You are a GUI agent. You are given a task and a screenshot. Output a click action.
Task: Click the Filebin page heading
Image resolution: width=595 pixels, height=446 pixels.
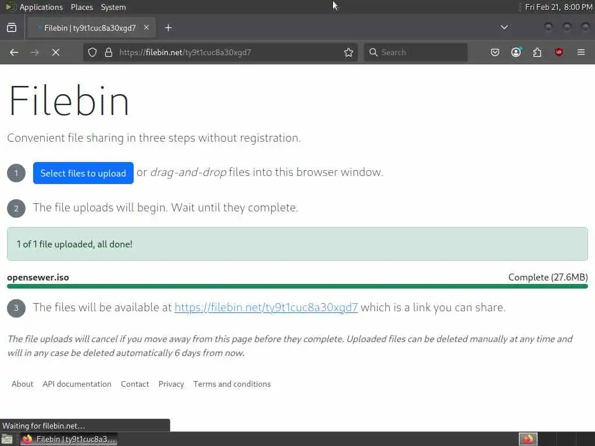point(69,100)
